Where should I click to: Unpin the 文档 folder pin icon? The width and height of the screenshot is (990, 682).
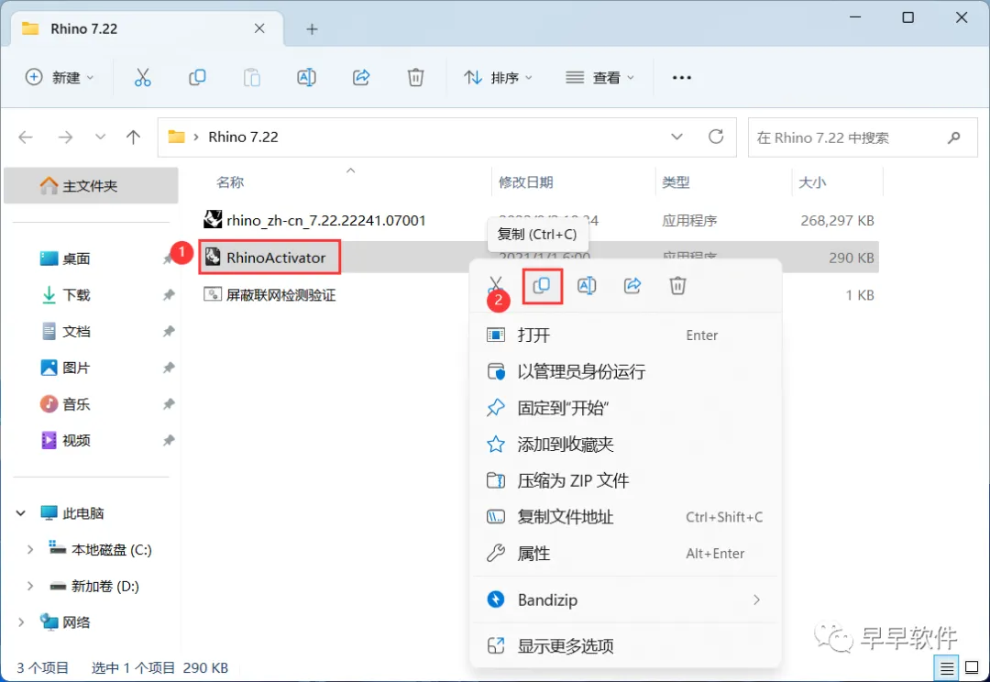pos(169,332)
